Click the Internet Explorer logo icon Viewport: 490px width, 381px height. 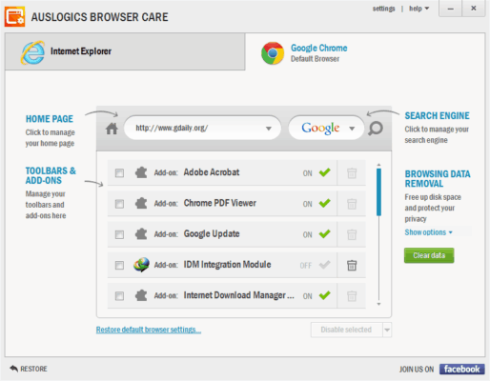(x=32, y=52)
